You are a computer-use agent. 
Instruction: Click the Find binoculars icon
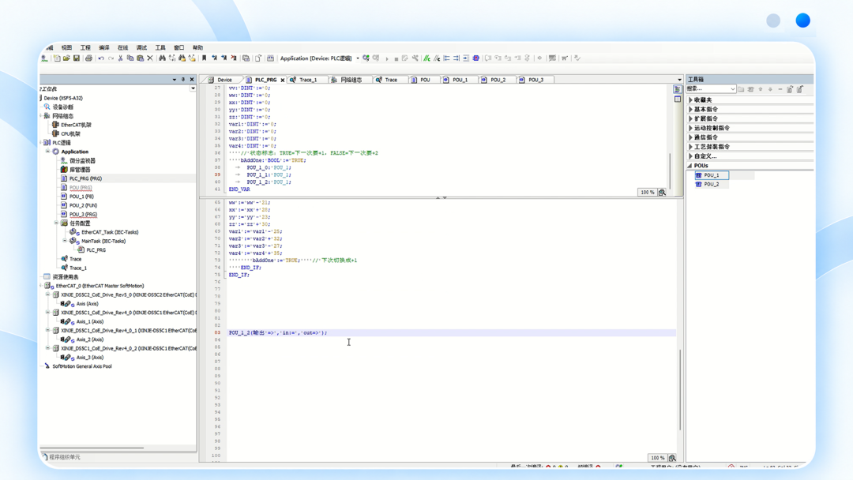pos(162,58)
